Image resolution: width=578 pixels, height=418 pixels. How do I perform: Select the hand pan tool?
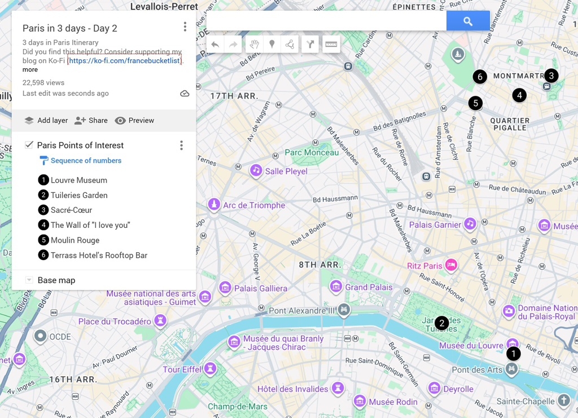254,45
